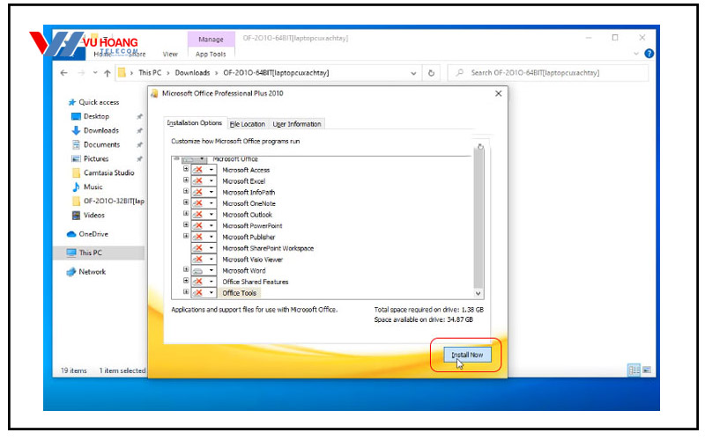705x440 pixels.
Task: Click the Microsoft Word install state icon
Action: tap(199, 270)
